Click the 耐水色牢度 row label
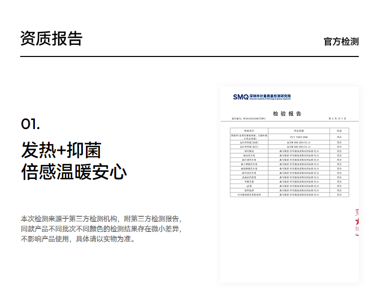Image resolution: width=379 pixels, height=300 pixels. (249, 156)
